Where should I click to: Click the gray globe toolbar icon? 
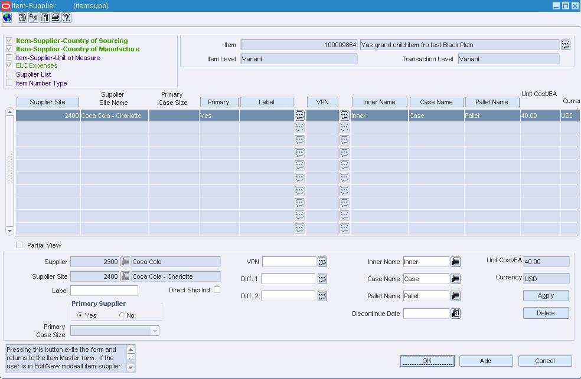point(22,17)
